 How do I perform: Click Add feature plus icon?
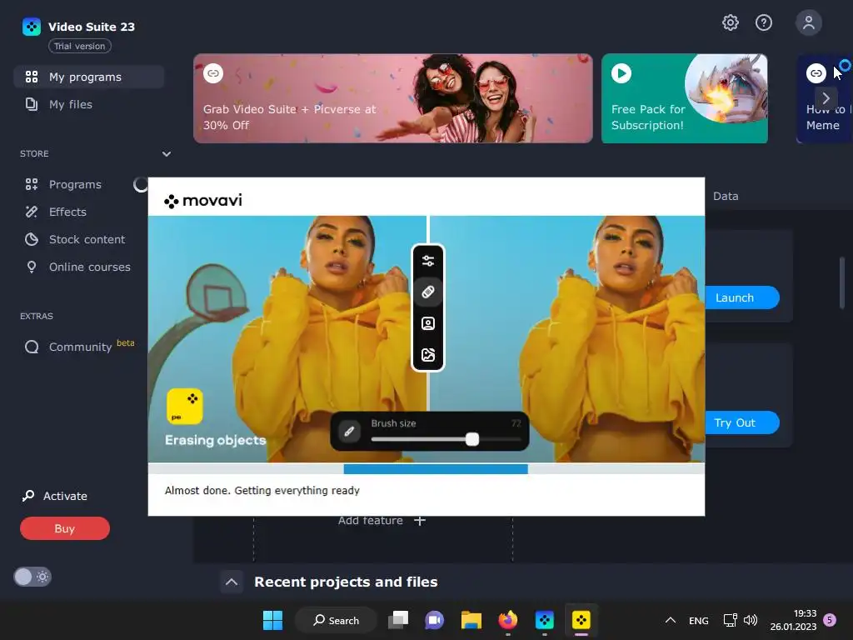point(420,521)
